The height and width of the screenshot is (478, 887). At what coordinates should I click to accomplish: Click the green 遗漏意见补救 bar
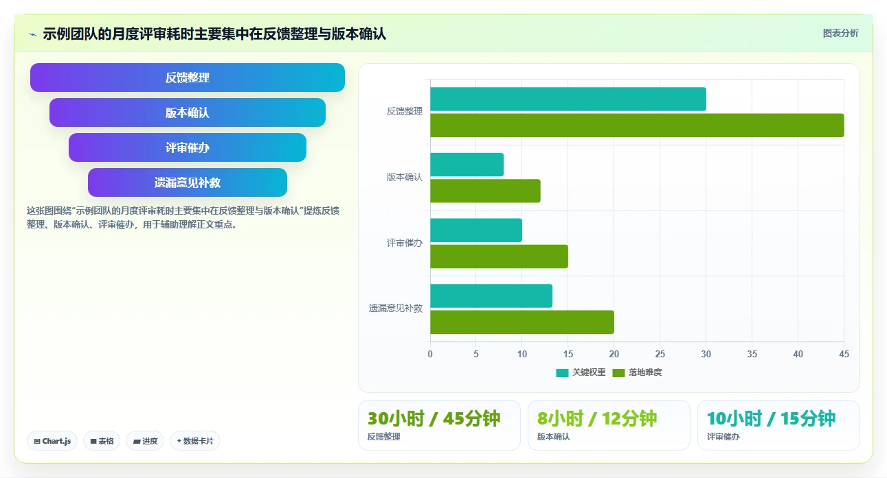tap(522, 322)
